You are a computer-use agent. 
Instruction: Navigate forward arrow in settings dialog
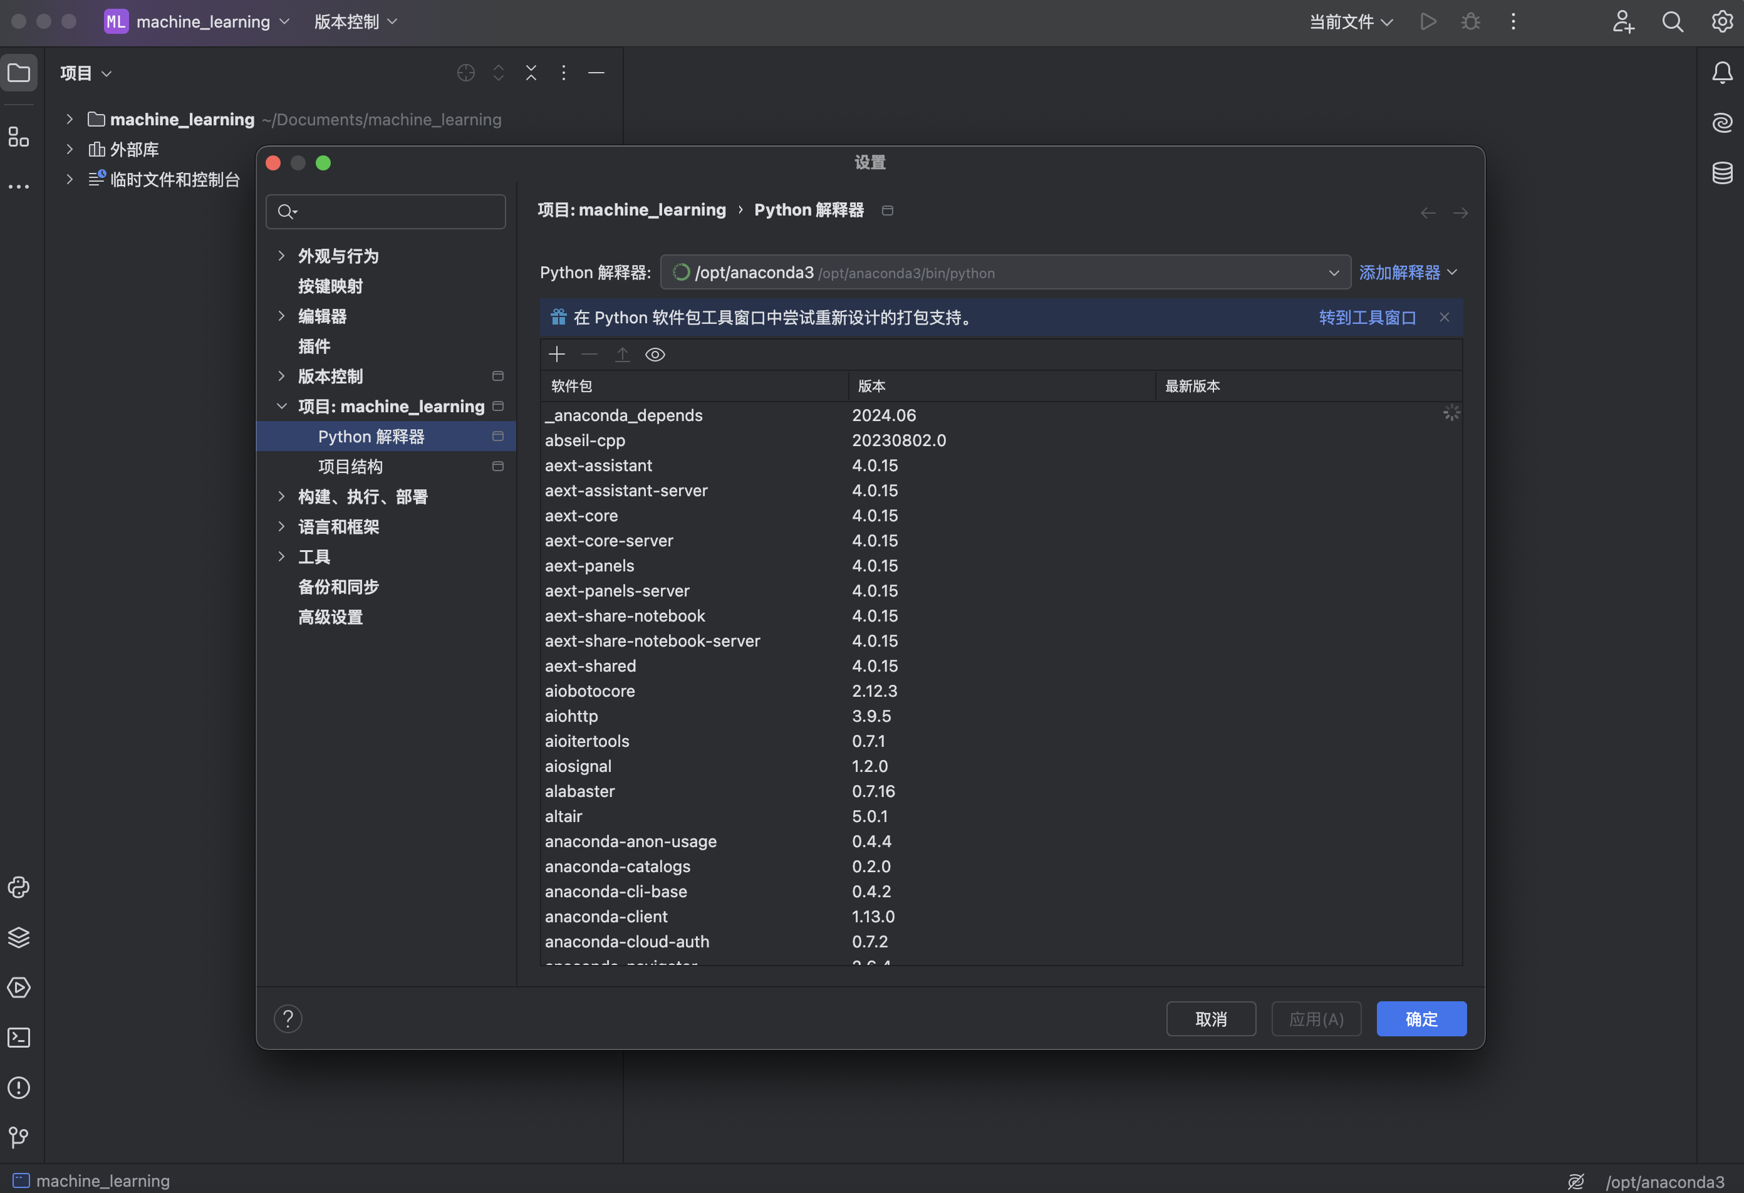[x=1460, y=213]
